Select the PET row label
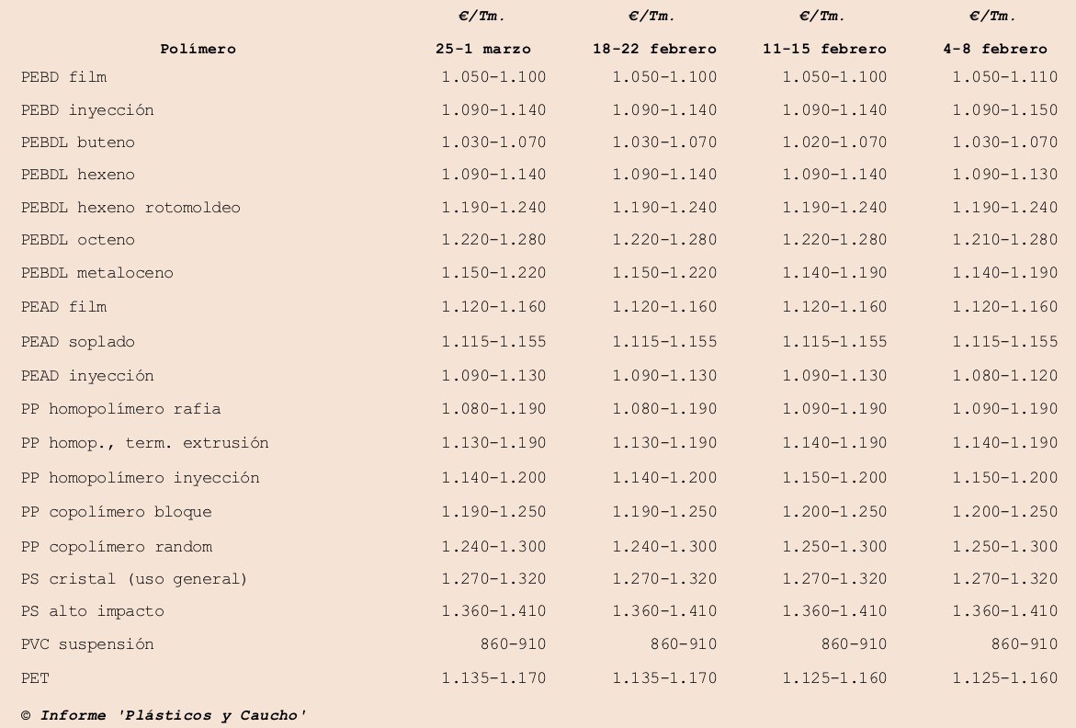 (35, 678)
